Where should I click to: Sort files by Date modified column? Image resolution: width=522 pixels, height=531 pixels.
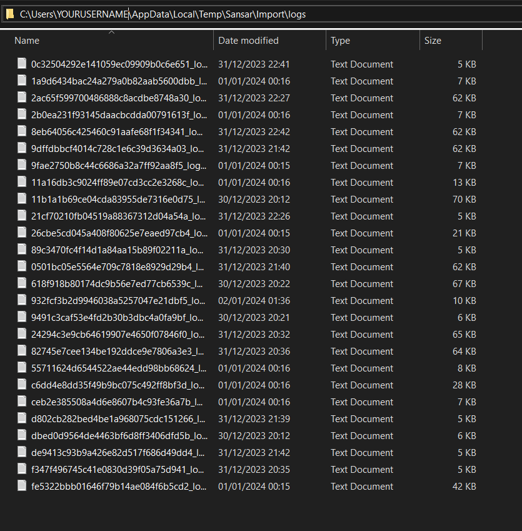point(248,41)
